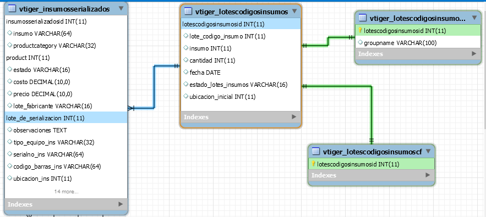
Task: Select tipo_equipo_ins VARCHAR(32) column
Action: (66, 142)
